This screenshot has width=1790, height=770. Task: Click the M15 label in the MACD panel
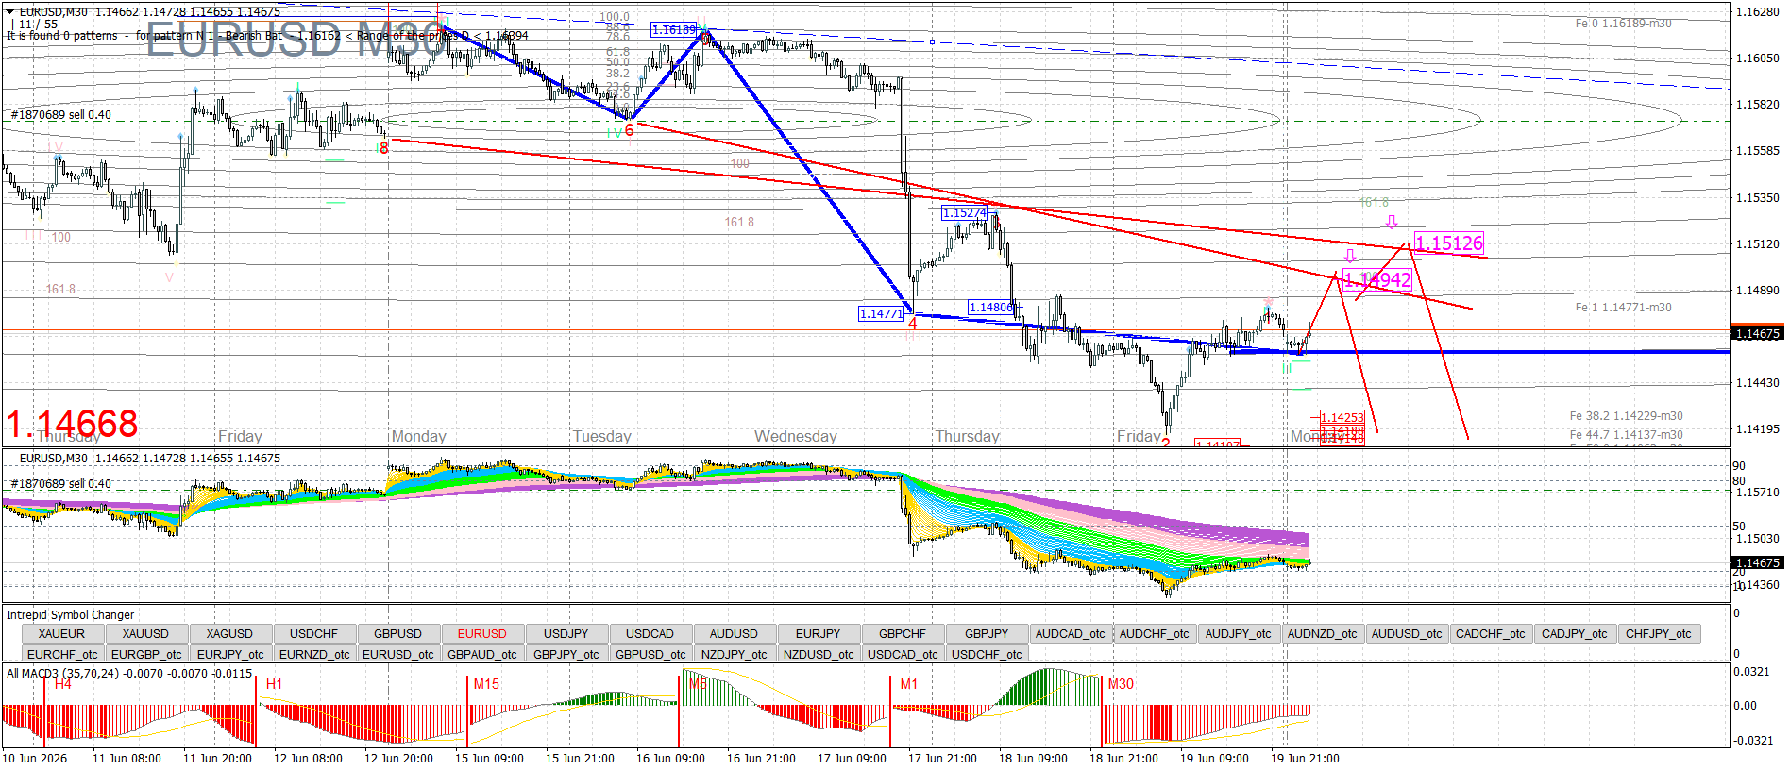[x=486, y=684]
